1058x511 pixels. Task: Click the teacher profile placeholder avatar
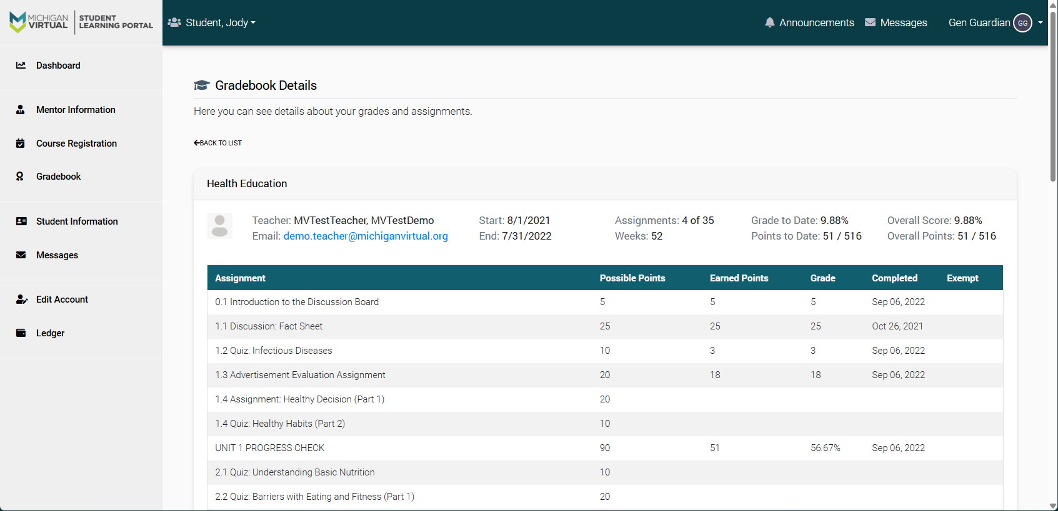click(220, 226)
